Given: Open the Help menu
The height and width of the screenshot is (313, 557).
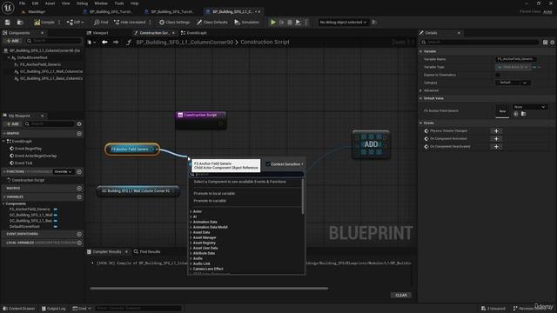Looking at the screenshot, I should (x=134, y=3).
